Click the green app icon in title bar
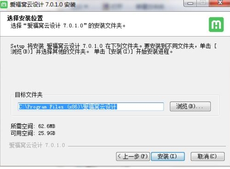Screen dimensions: 230x169 click(4, 5)
